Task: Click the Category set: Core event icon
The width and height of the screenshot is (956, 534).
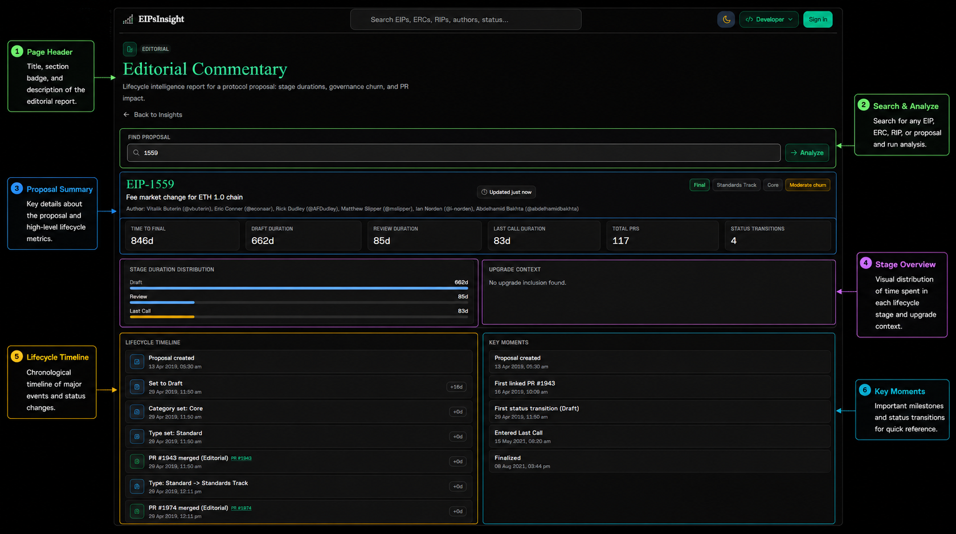Action: (137, 412)
